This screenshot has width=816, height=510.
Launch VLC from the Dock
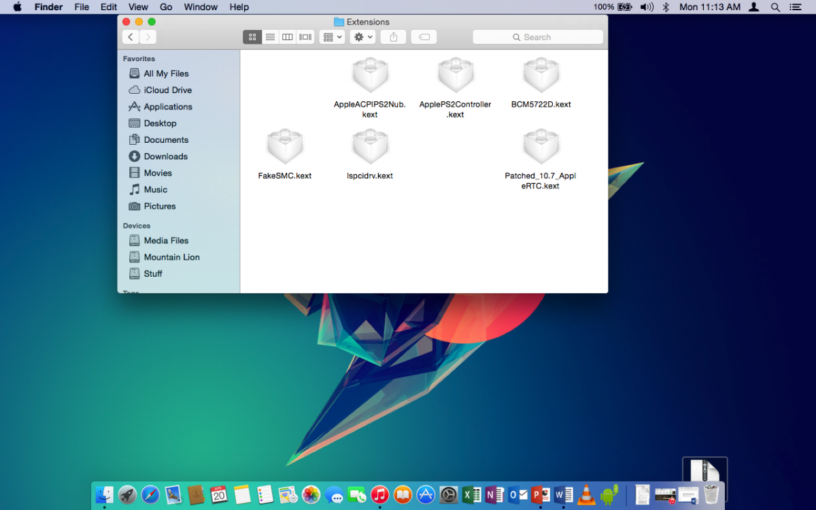tap(585, 494)
